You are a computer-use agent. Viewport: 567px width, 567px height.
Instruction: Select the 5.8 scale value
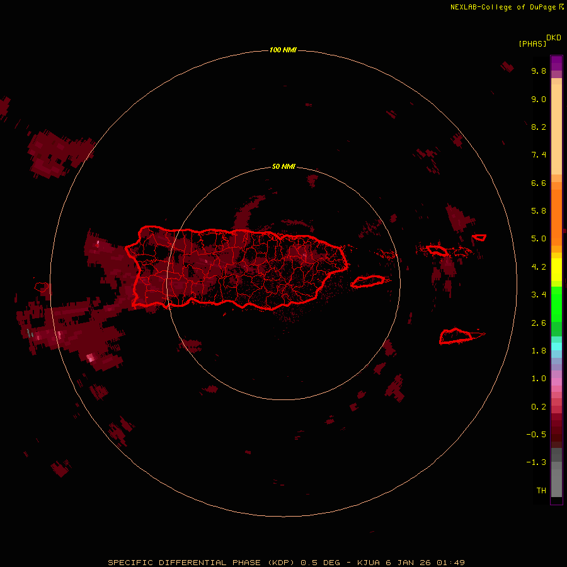pyautogui.click(x=539, y=211)
